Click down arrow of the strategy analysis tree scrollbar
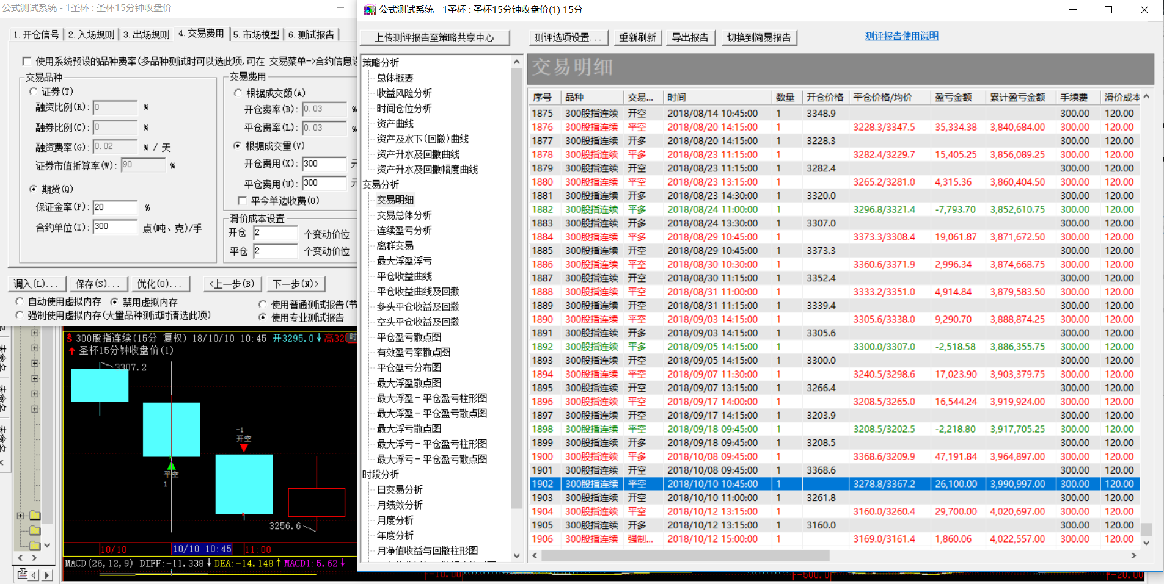 [x=517, y=555]
